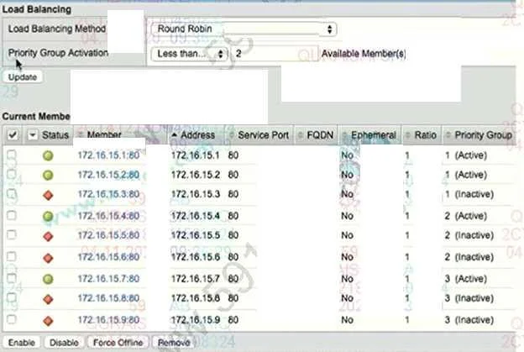Sort by Address column arrow
This screenshot has height=352, width=524.
(x=174, y=135)
